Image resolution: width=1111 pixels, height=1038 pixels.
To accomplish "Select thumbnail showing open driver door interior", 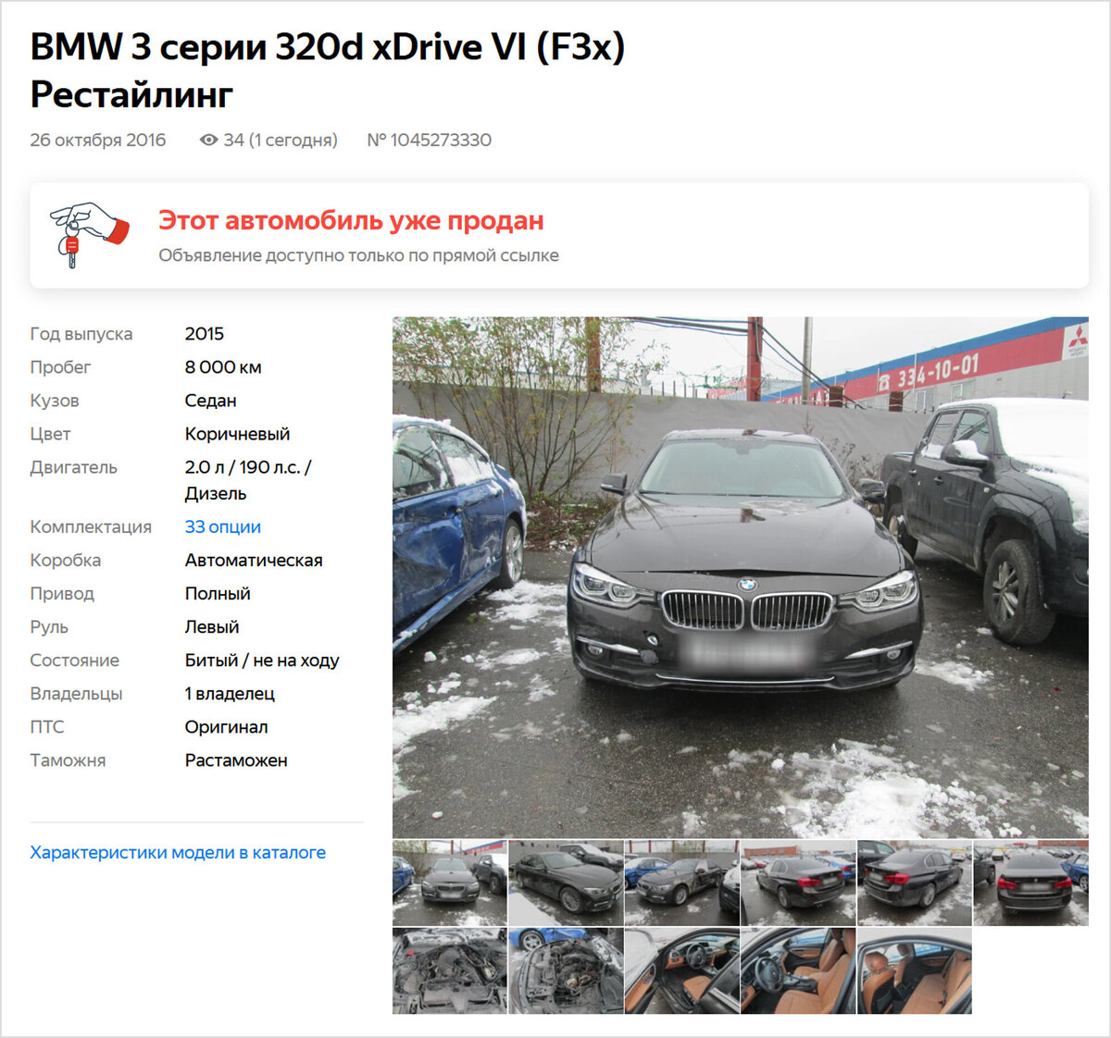I will (682, 971).
